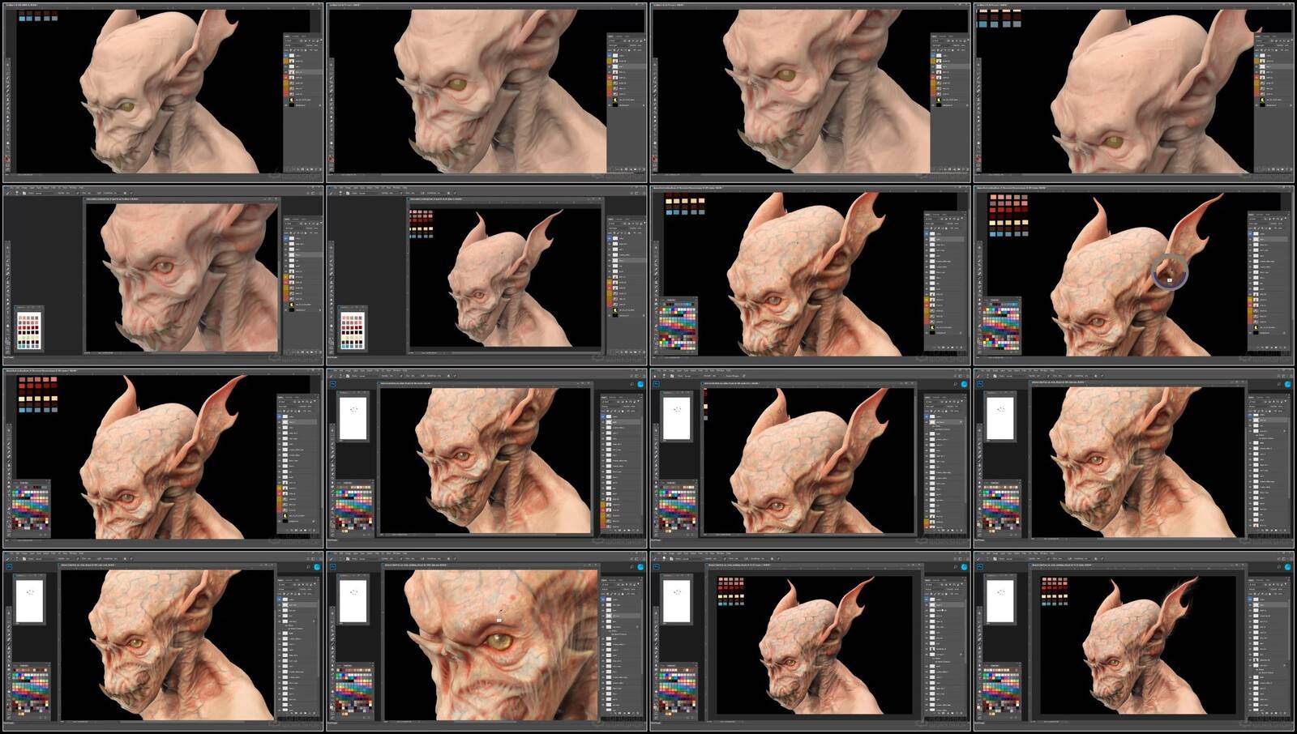Pick a blue swatch on brush-ring frame canvas

click(x=994, y=233)
